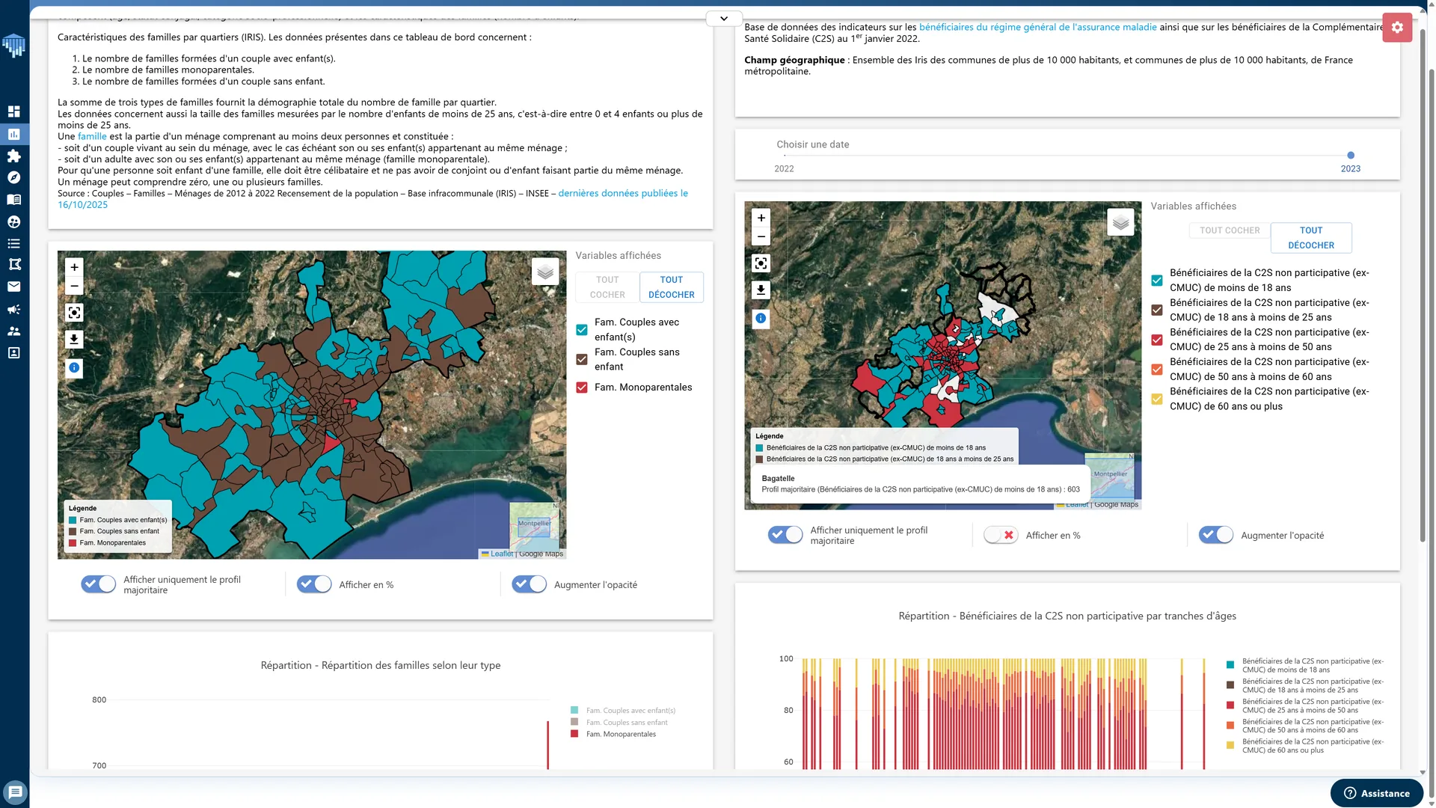The width and height of the screenshot is (1436, 808).
Task: Uncheck Fam. Couples avec enfant(s)
Action: (582, 330)
